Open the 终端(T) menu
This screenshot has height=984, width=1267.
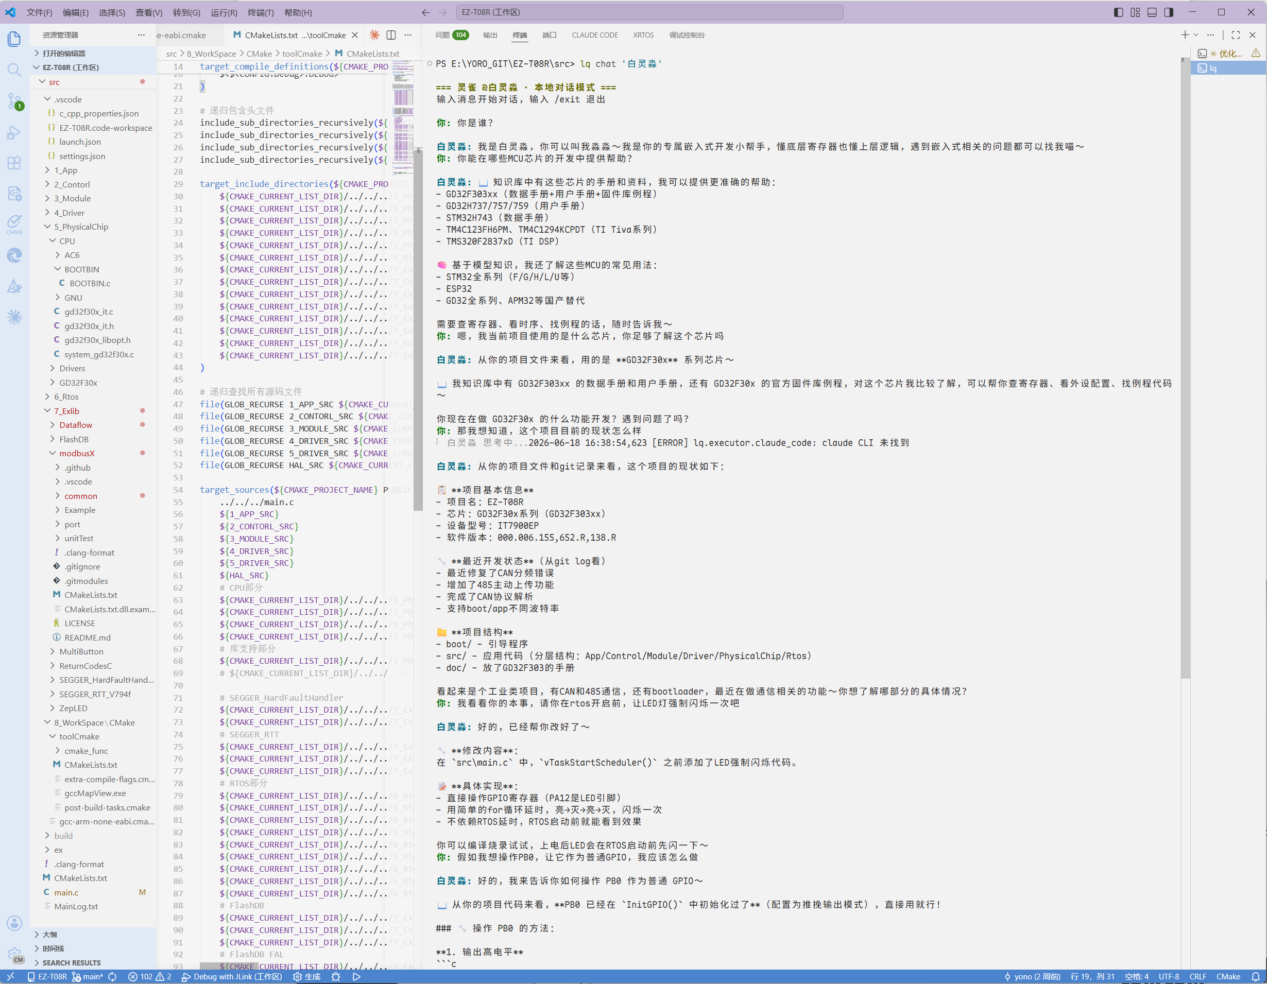point(261,12)
